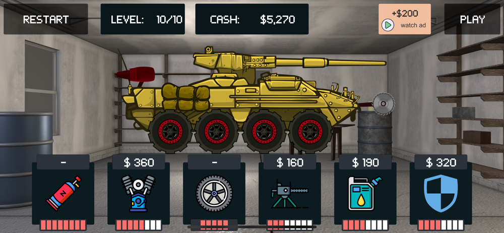
Task: Select the wheel upgrade icon
Action: tap(214, 194)
